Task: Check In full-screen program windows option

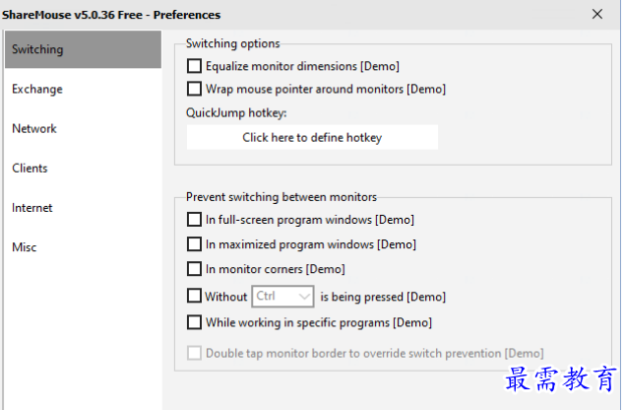Action: tap(194, 220)
